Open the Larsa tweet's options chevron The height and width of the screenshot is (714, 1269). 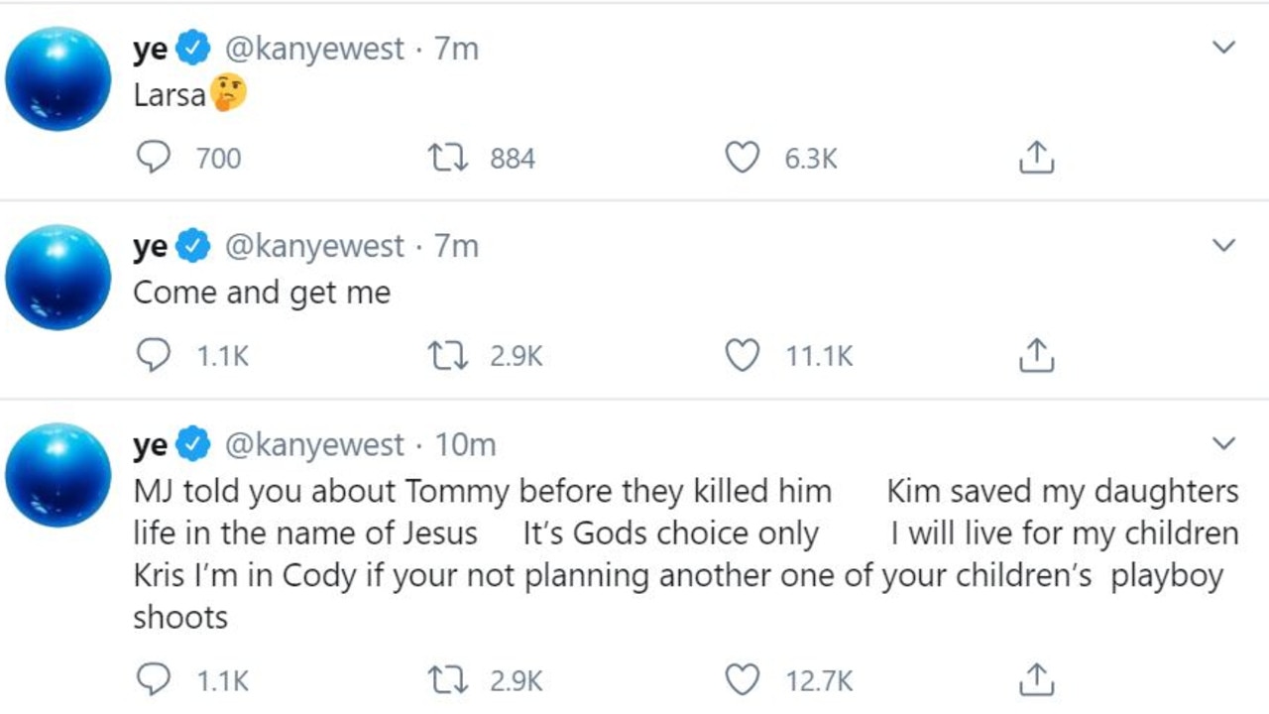point(1224,47)
